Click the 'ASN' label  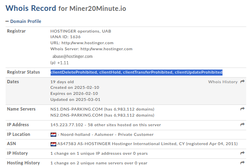tap(11, 143)
